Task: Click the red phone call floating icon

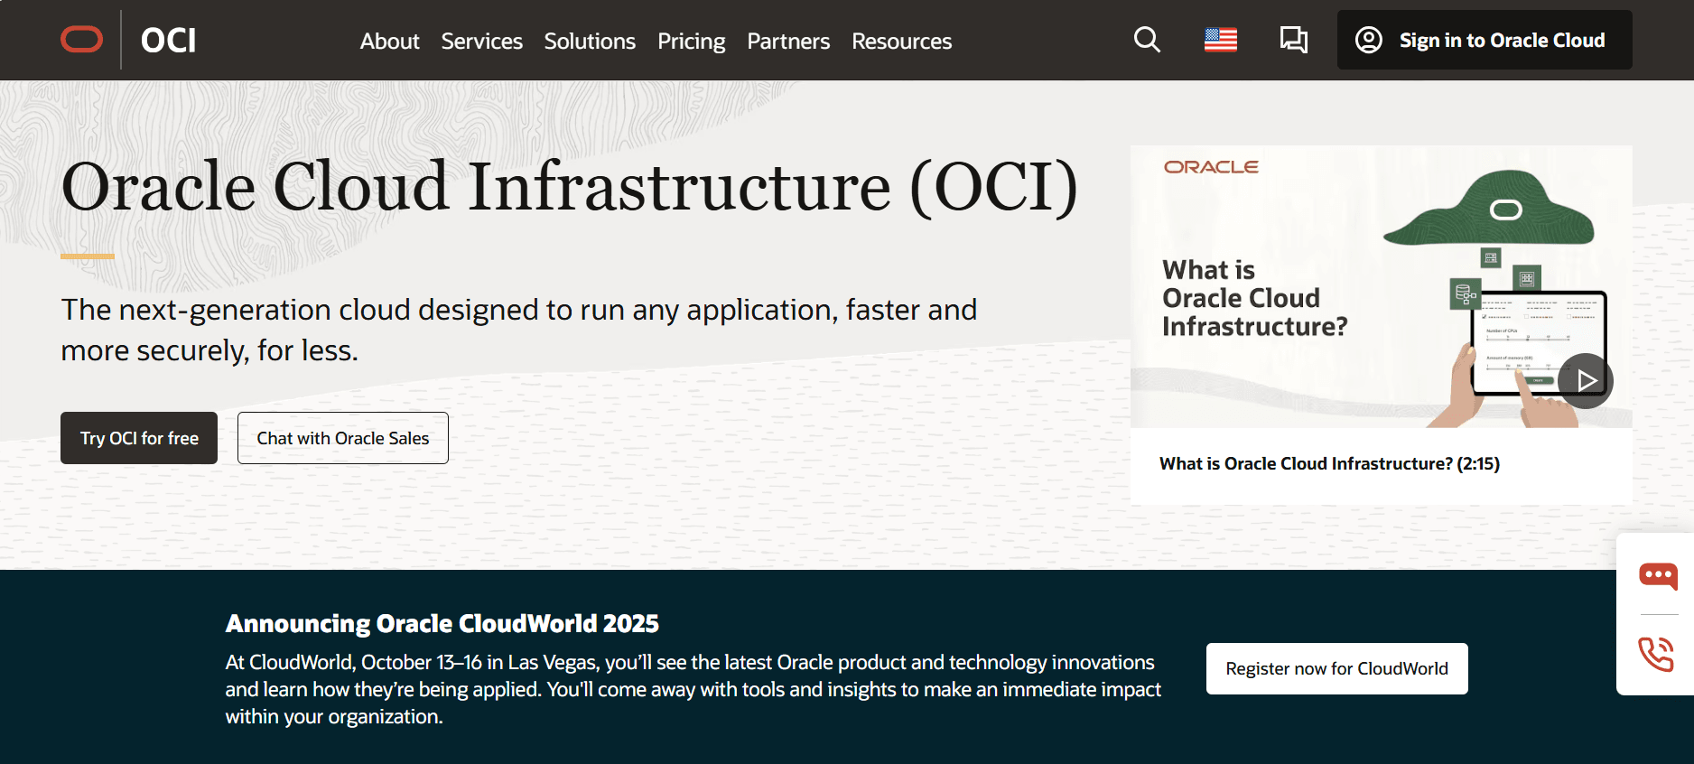Action: tap(1657, 654)
